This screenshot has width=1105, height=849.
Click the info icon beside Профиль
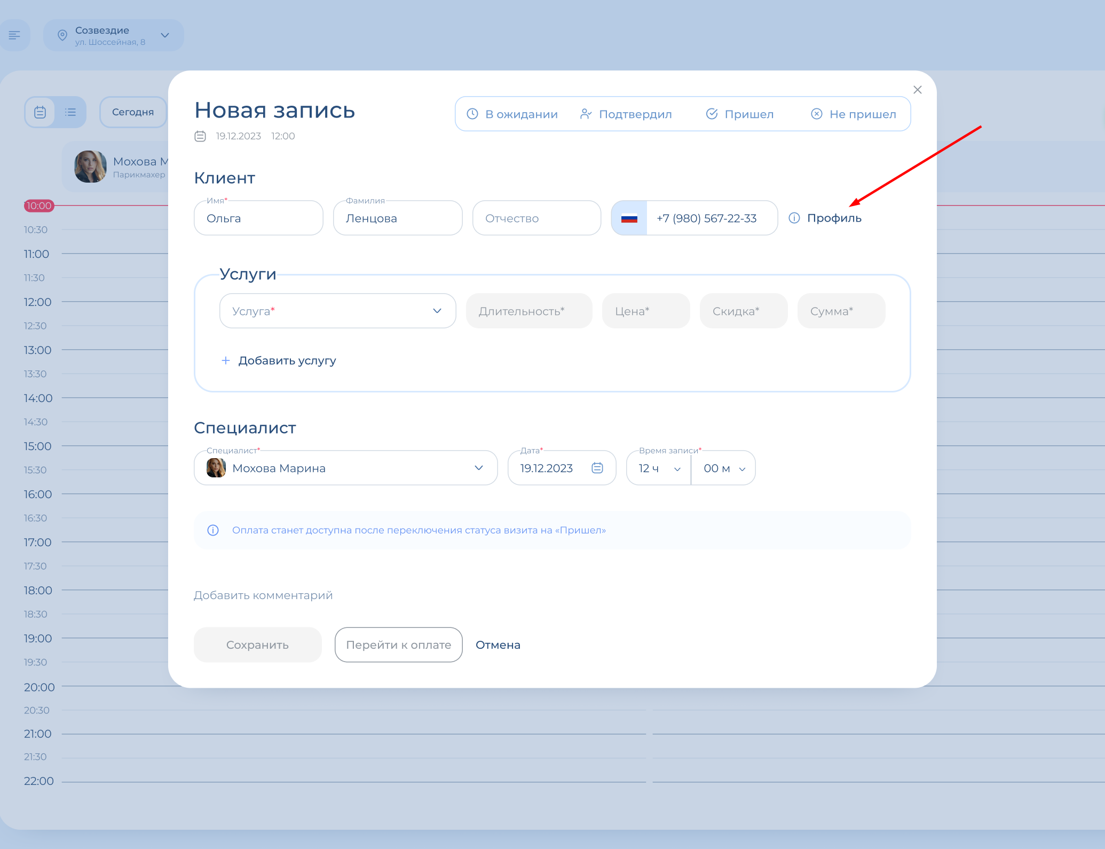coord(794,218)
